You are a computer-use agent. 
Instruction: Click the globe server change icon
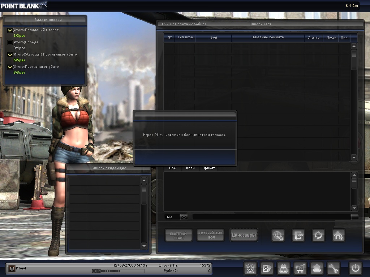coord(278,236)
